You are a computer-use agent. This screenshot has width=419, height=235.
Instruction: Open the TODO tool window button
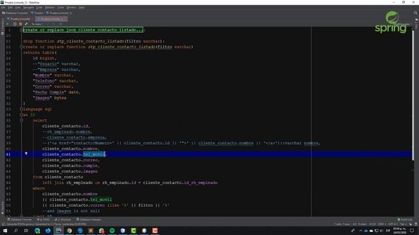click(44, 219)
